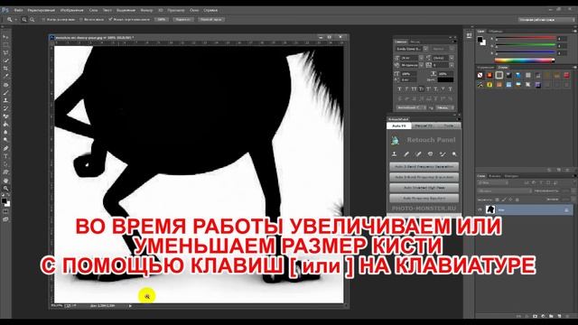Select the Pen tool

point(5,148)
